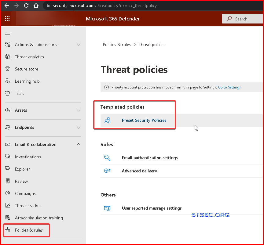Screen dimensions: 264x245
Task: Click the info icon in notice bar
Action: 106,87
